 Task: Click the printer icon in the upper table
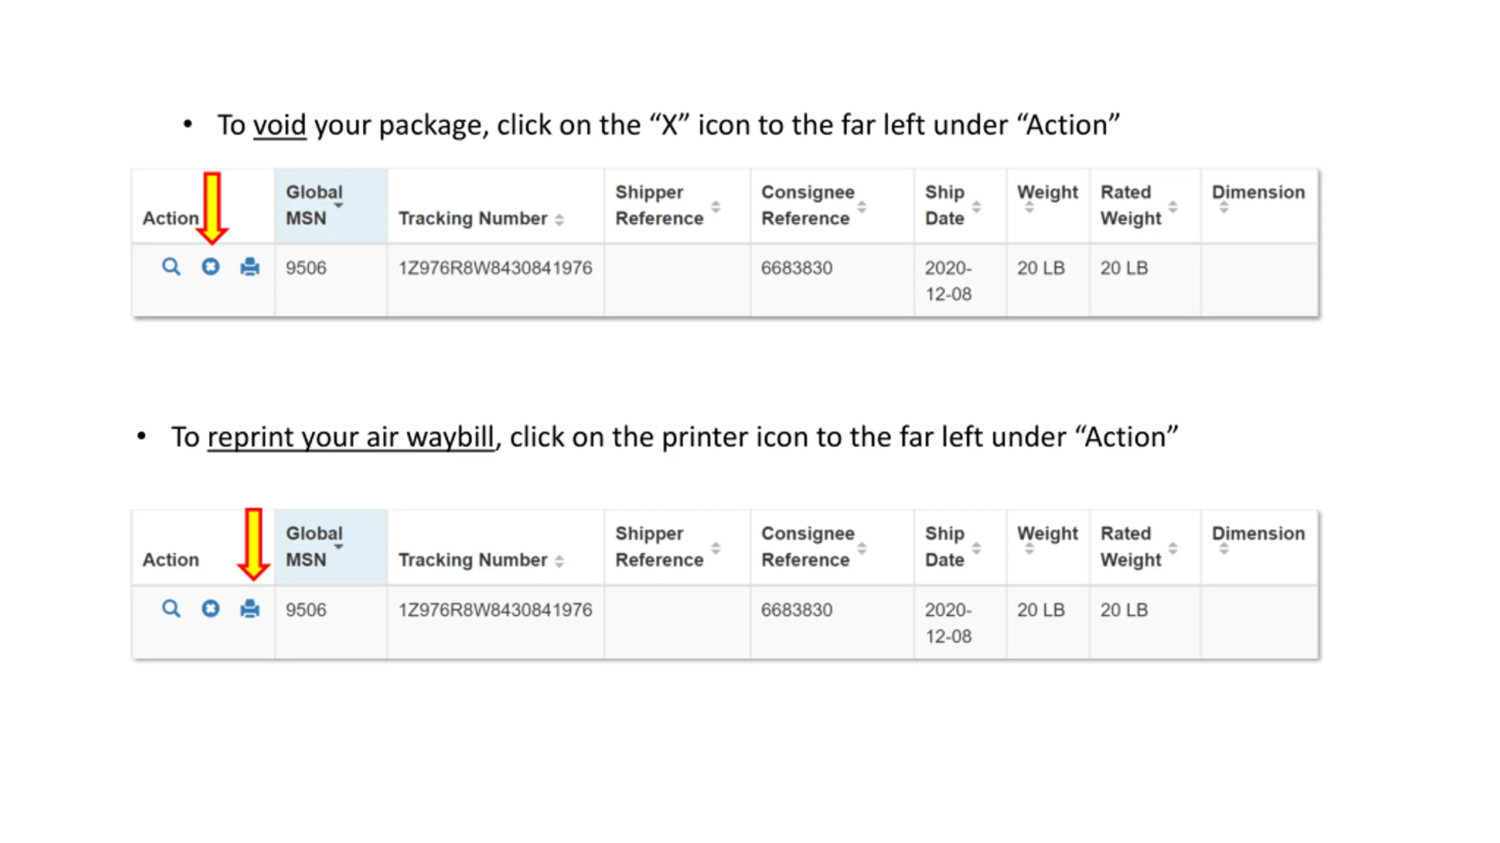pos(250,267)
